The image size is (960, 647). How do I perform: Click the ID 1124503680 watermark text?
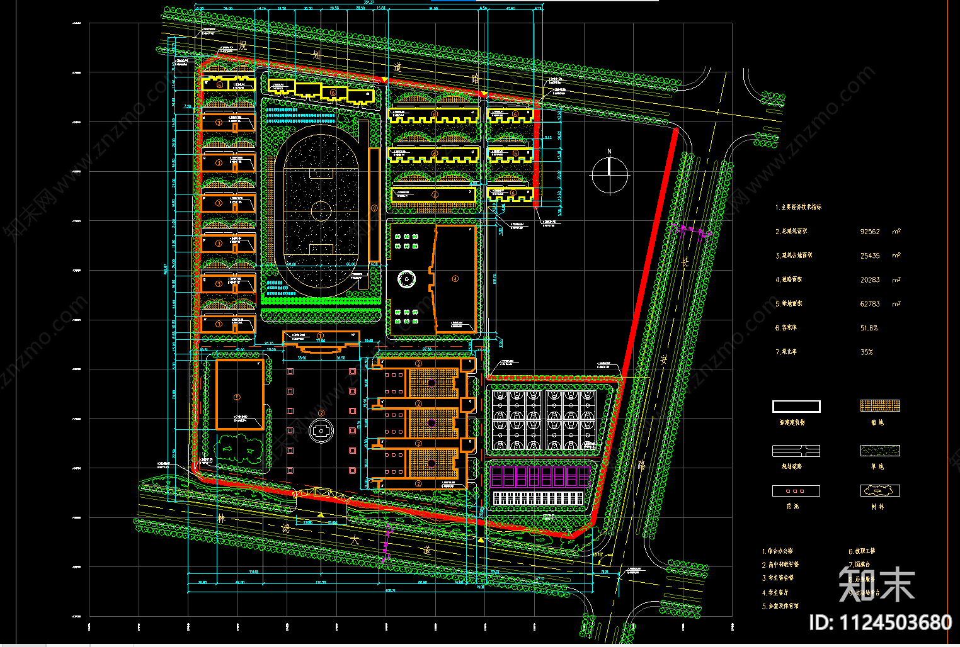tap(880, 622)
